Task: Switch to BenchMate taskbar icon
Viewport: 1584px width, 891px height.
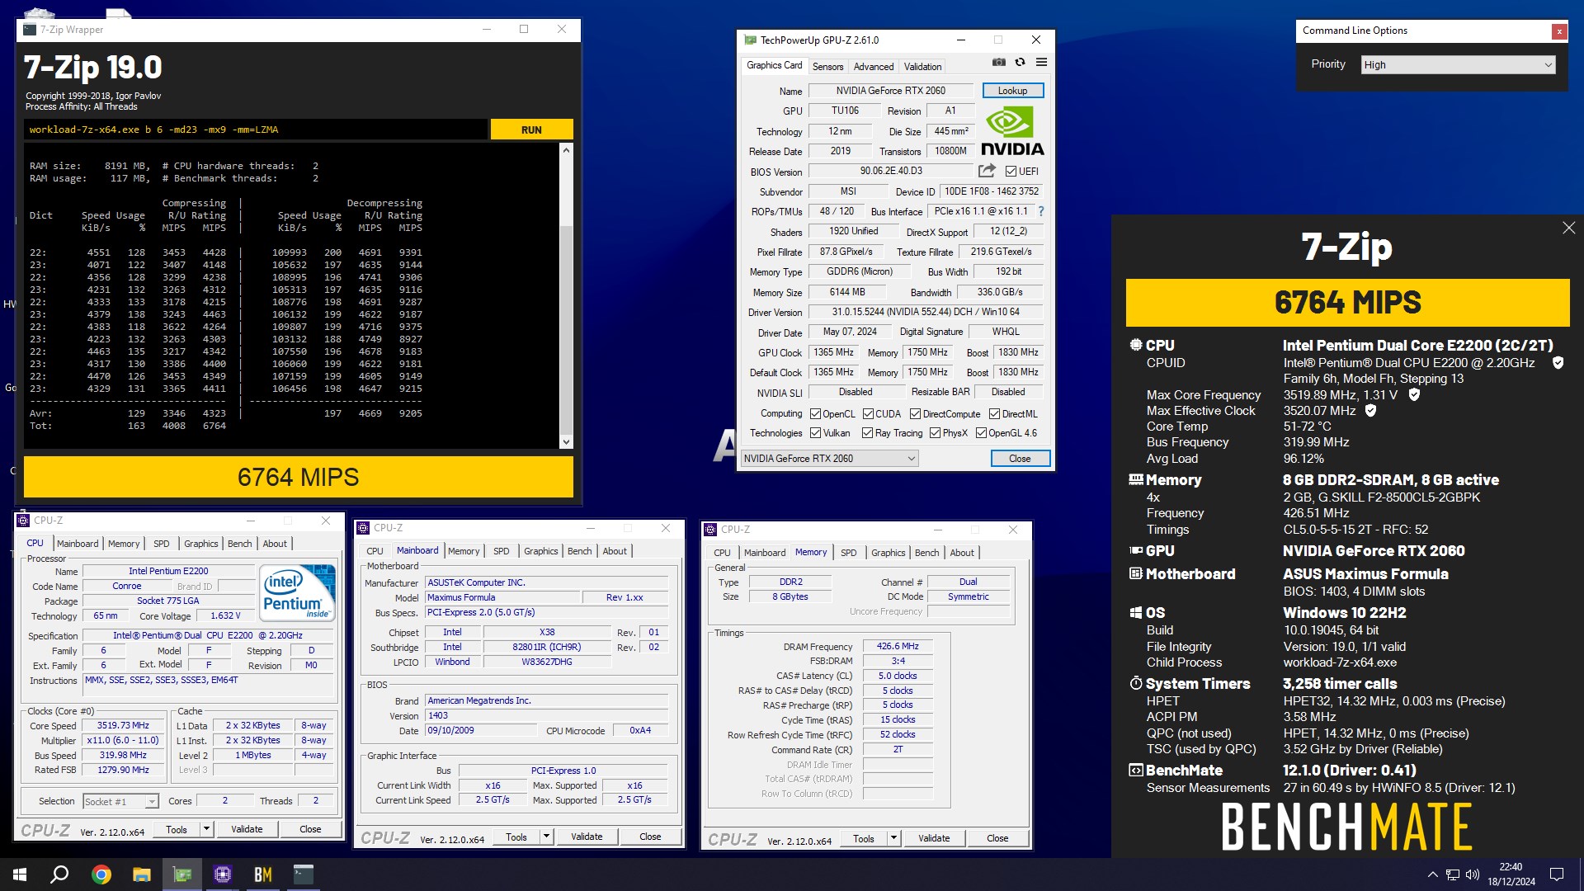Action: coord(263,874)
